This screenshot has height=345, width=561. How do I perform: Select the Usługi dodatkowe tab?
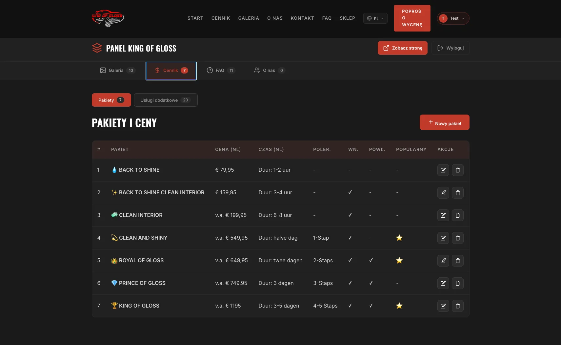(165, 100)
